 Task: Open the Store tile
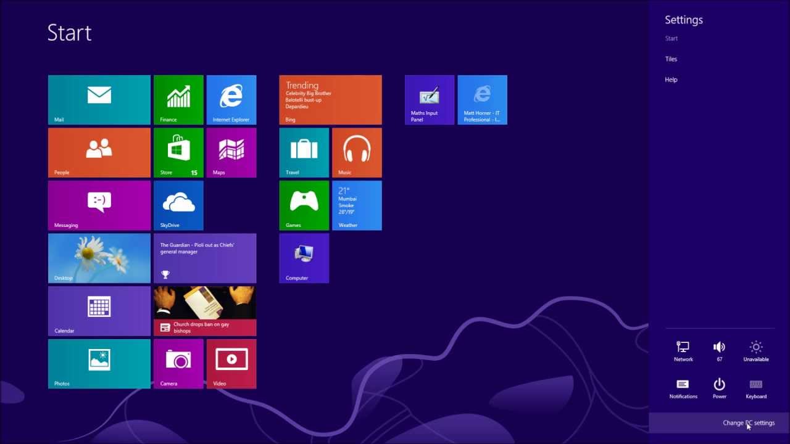178,153
